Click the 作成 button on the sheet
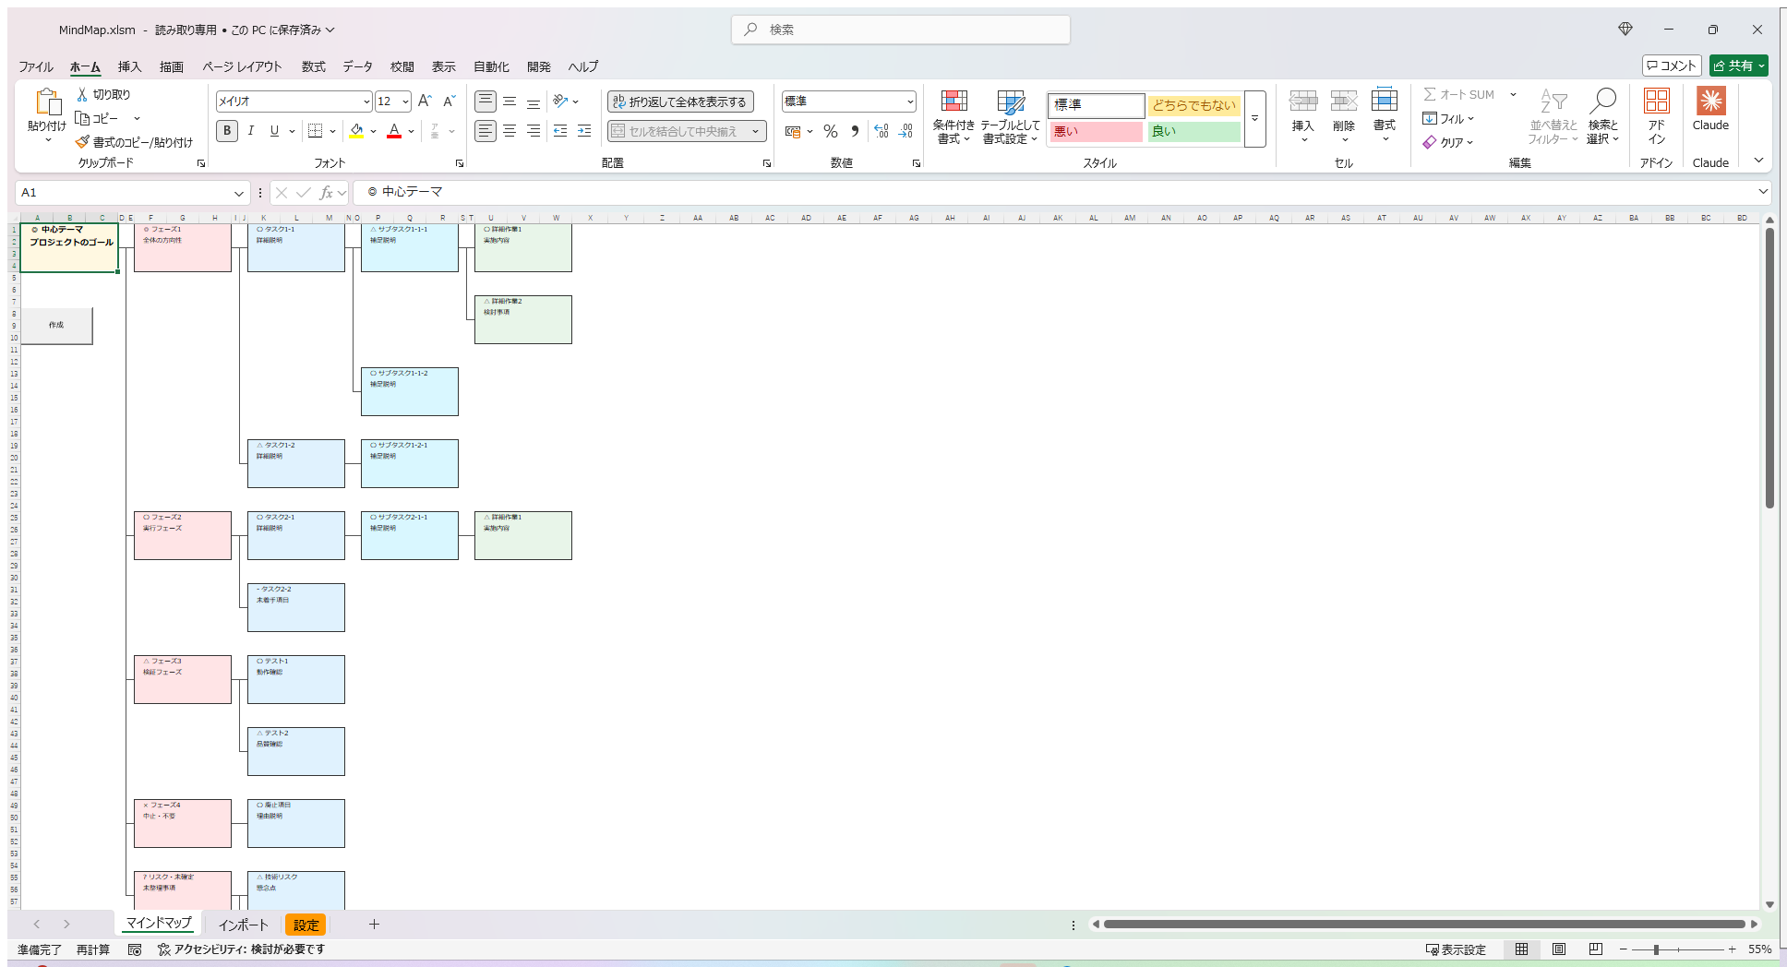 point(56,325)
